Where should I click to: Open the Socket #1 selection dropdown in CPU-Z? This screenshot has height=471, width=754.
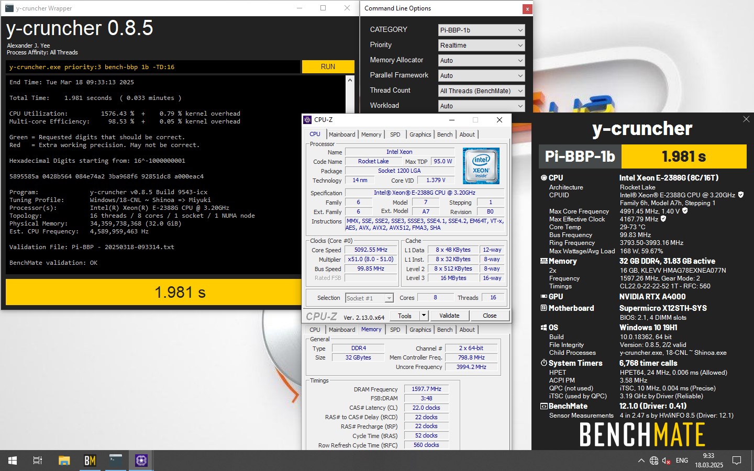tap(369, 298)
